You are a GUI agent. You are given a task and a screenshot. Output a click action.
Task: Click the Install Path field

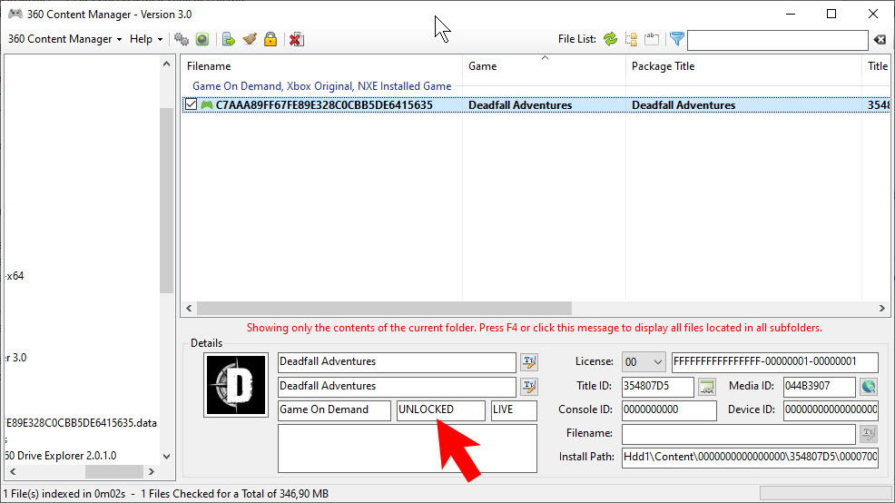[x=750, y=458]
